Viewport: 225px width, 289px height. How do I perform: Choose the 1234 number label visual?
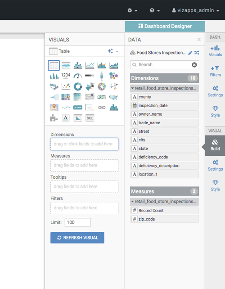pyautogui.click(x=66, y=76)
